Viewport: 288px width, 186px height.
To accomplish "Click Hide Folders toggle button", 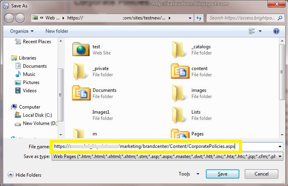I will tap(25, 175).
